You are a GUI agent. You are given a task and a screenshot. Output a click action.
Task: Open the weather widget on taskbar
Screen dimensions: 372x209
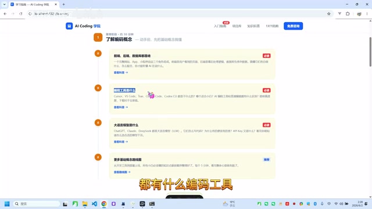point(229,204)
